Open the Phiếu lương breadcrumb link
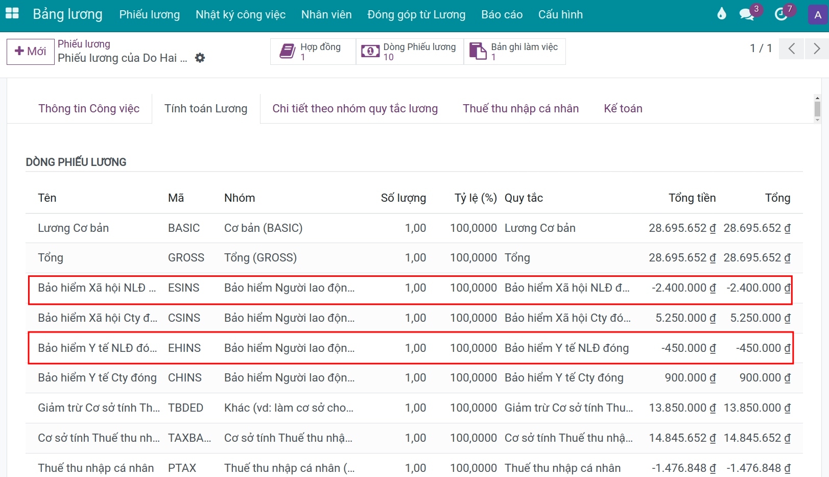The height and width of the screenshot is (477, 829). pyautogui.click(x=84, y=44)
